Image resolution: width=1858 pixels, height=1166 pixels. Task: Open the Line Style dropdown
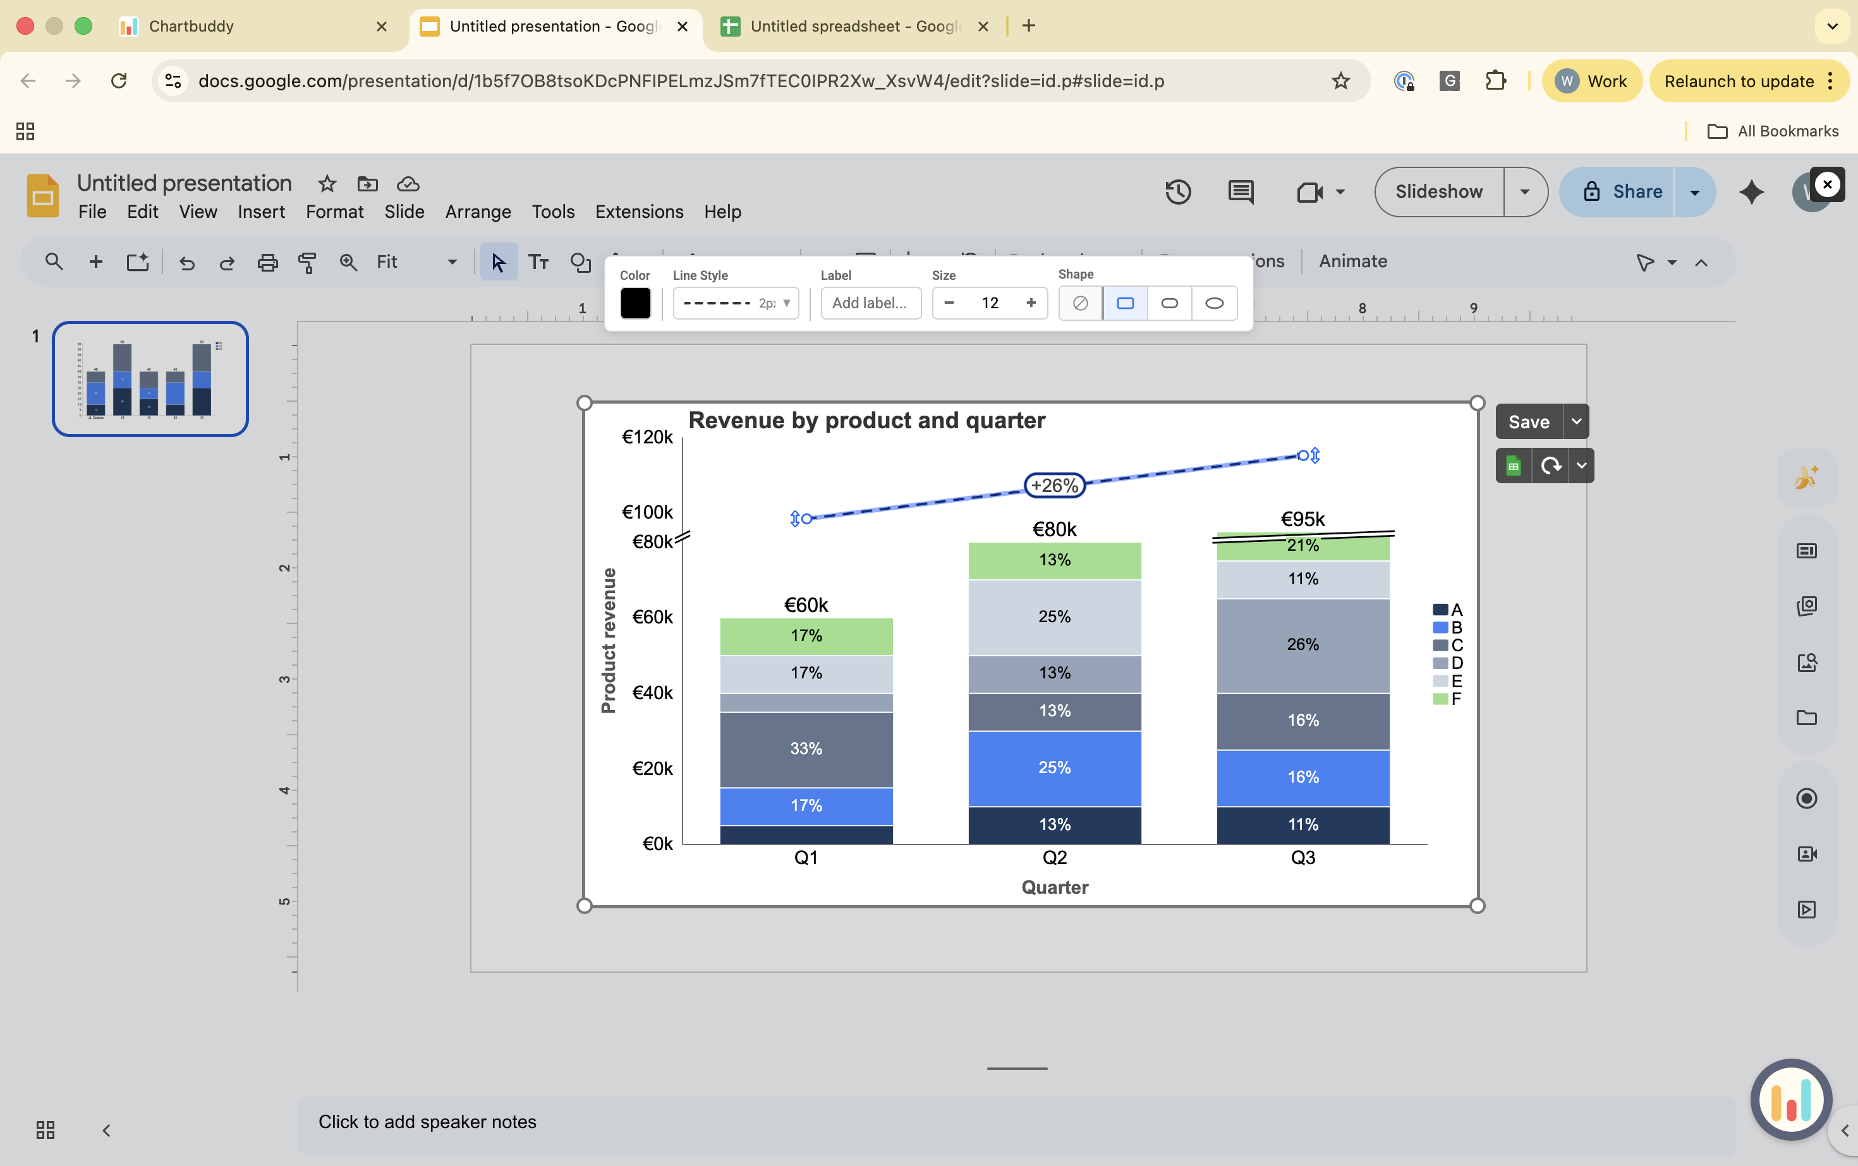click(x=786, y=303)
